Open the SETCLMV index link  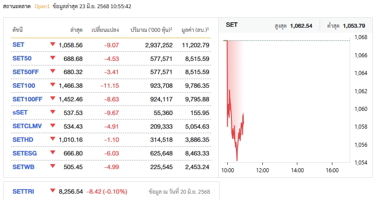pos(26,126)
